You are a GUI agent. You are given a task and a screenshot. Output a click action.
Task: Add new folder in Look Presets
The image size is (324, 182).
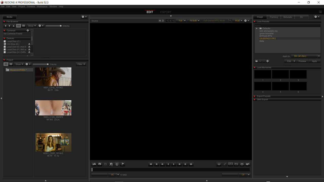(256, 61)
